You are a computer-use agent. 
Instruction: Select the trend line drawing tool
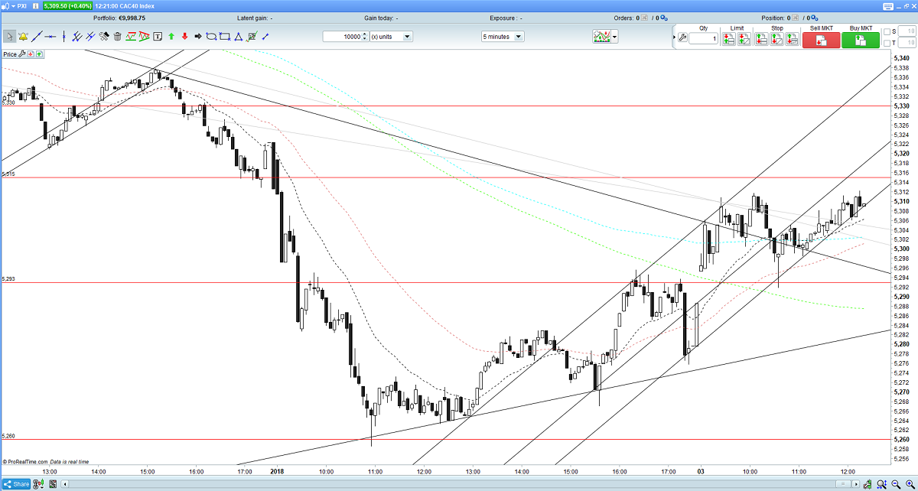tap(36, 37)
